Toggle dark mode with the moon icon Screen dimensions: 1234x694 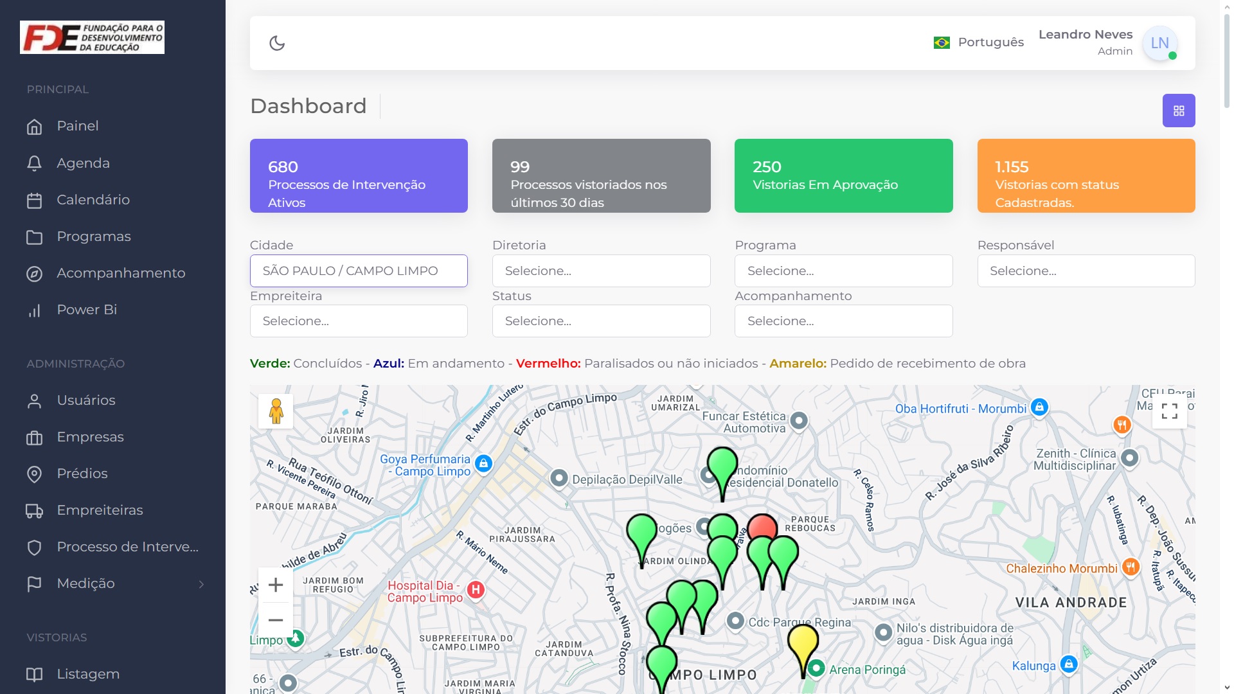(x=277, y=43)
